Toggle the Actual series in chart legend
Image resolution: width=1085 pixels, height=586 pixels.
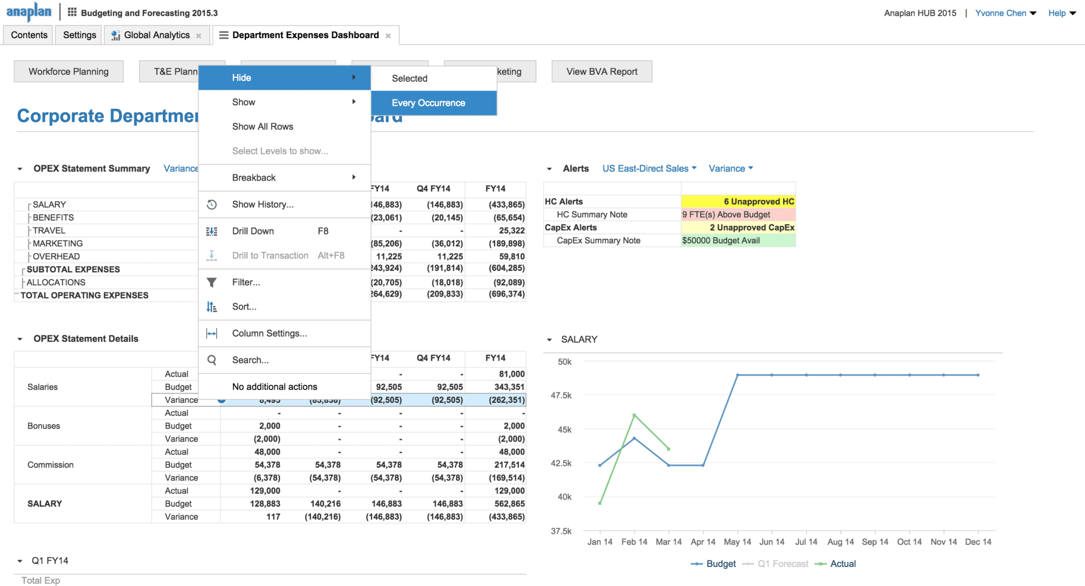point(835,564)
